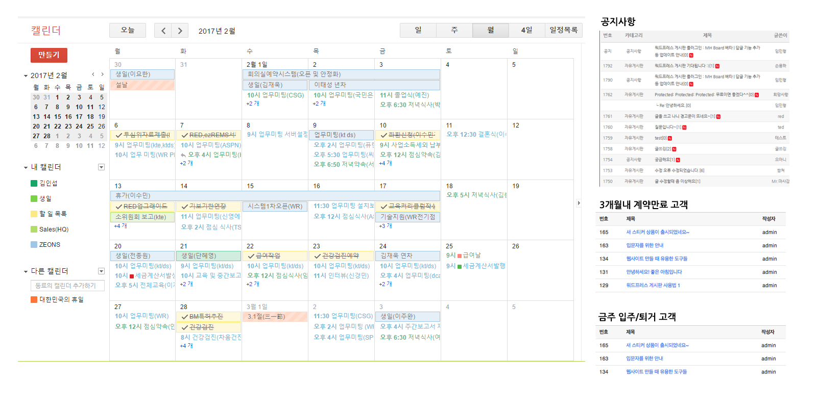
Task: Click the ZEONS calendar color swatch
Action: pos(34,245)
